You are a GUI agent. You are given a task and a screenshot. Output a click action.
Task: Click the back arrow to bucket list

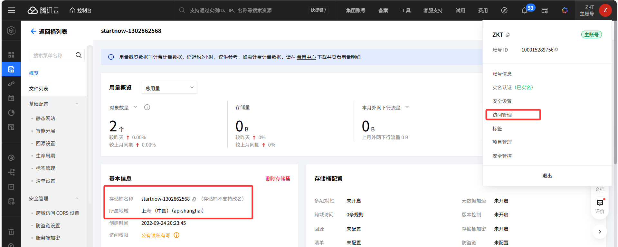[x=33, y=31]
